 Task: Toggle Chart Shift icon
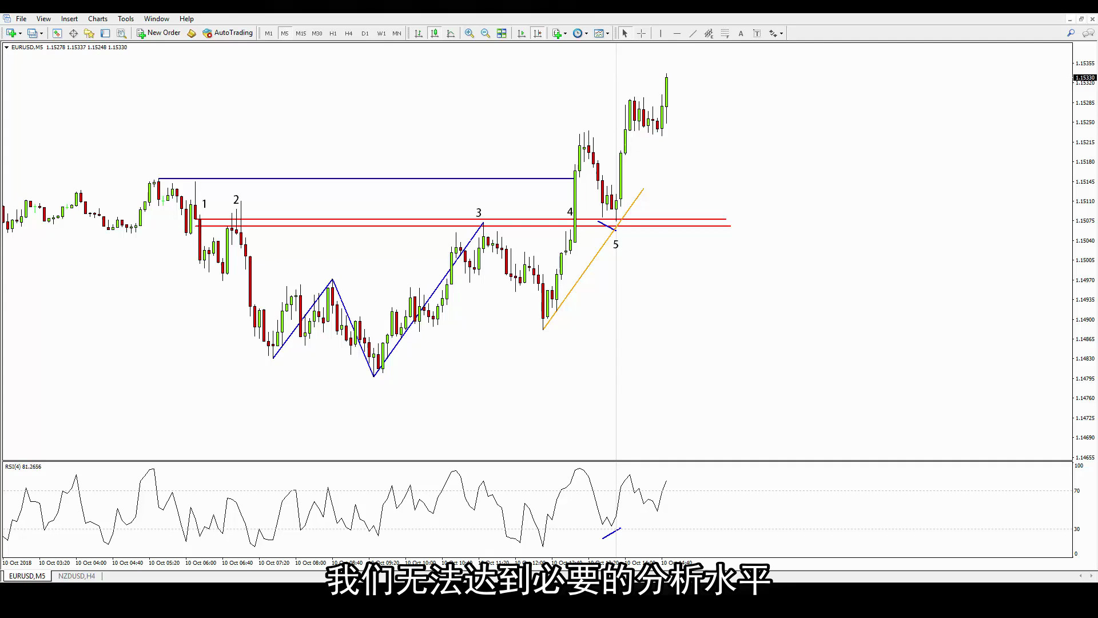pyautogui.click(x=537, y=33)
